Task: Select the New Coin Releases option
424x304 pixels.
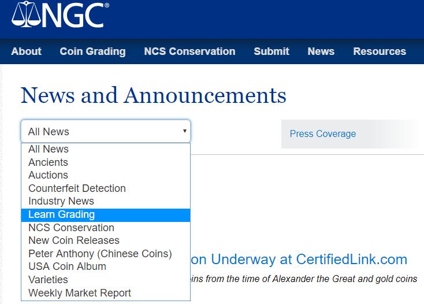Action: click(x=106, y=240)
